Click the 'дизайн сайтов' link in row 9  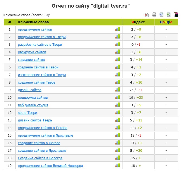(30, 90)
